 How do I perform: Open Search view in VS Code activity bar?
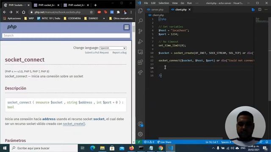click(x=140, y=21)
